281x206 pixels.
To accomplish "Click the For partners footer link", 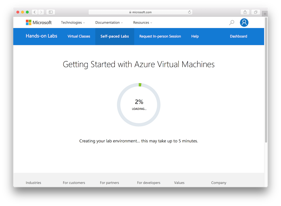I will pyautogui.click(x=109, y=183).
